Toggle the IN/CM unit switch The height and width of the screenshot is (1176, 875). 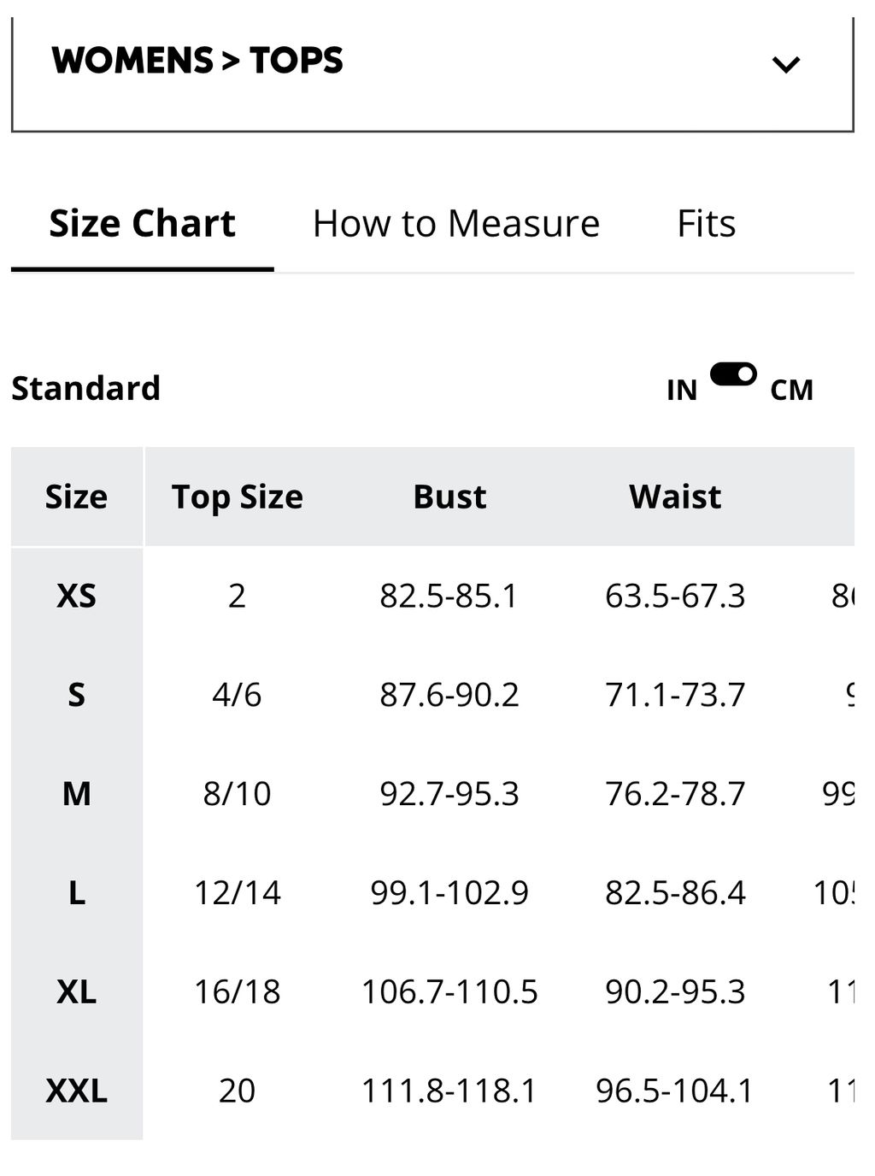[733, 374]
